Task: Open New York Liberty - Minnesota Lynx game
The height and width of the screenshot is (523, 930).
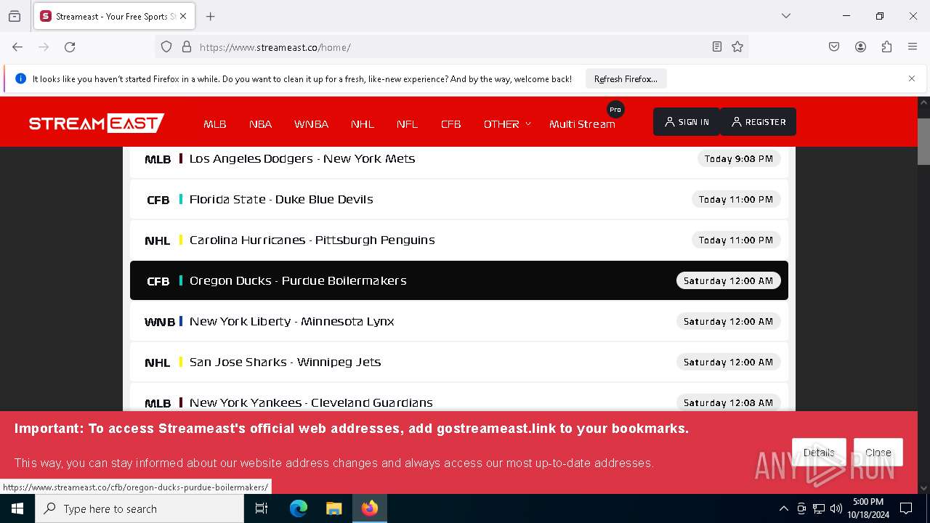Action: click(459, 321)
